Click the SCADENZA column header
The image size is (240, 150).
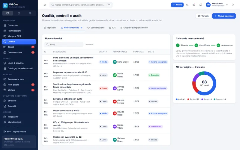tap(138, 52)
